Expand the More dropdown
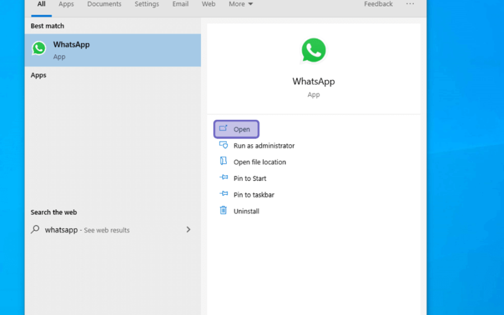Viewport: 504px width, 315px height. (241, 4)
